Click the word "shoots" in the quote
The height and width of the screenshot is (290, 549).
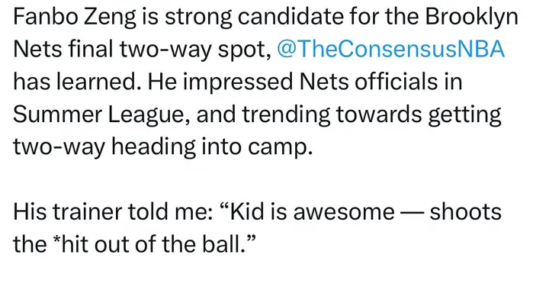pos(466,212)
